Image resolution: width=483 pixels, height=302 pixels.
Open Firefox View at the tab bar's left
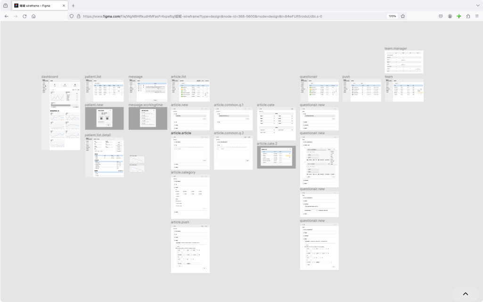tap(6, 6)
